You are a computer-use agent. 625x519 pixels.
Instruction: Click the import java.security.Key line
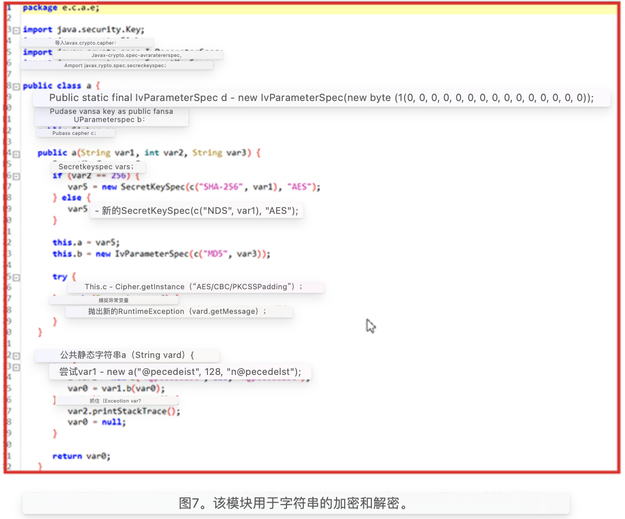point(84,30)
